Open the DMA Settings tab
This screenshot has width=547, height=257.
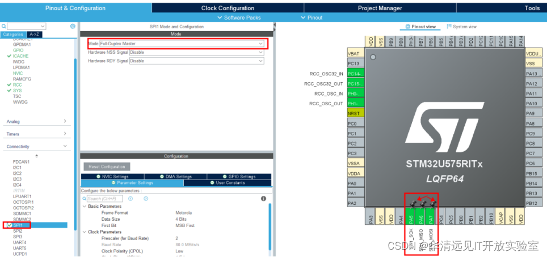click(175, 177)
